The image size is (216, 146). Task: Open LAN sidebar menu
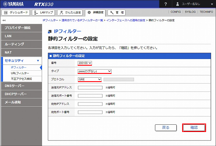[22, 36]
